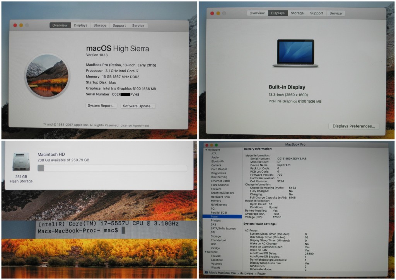Select Fibre Channel in the sidebar
The width and height of the screenshot is (396, 280).
pyautogui.click(x=220, y=185)
